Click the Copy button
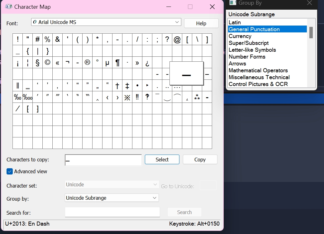The height and width of the screenshot is (234, 324). [200, 160]
